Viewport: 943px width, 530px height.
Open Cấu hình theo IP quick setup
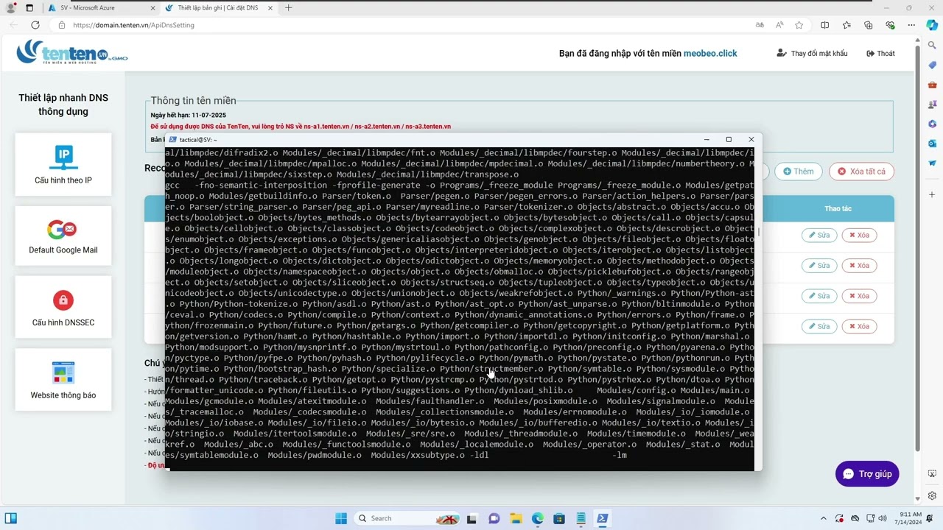(63, 164)
